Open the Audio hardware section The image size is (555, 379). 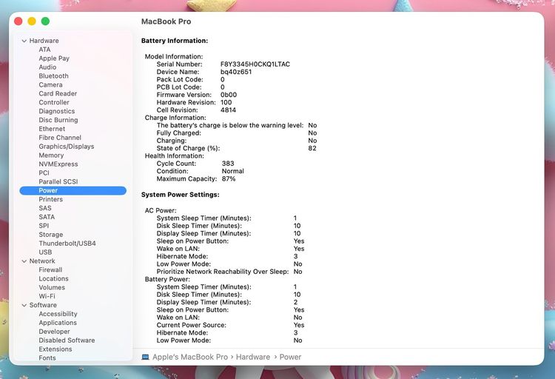(47, 67)
